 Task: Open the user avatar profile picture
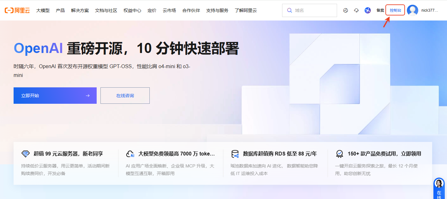413,10
